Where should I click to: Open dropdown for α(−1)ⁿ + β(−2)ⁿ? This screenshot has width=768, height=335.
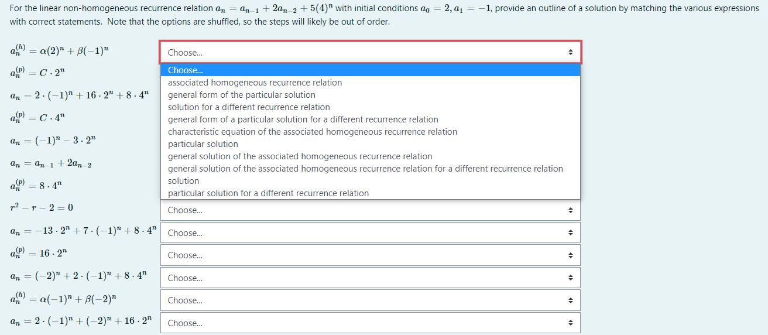pyautogui.click(x=371, y=300)
